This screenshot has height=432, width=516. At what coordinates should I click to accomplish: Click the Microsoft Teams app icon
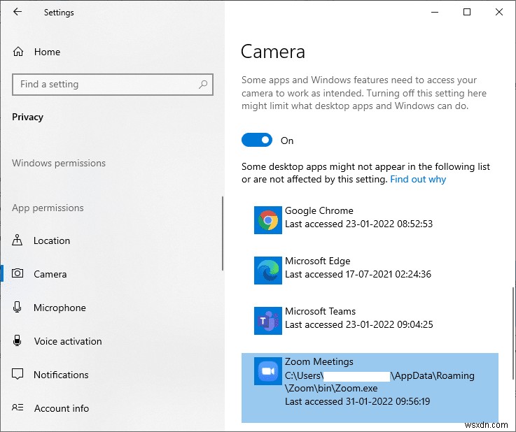(x=268, y=321)
